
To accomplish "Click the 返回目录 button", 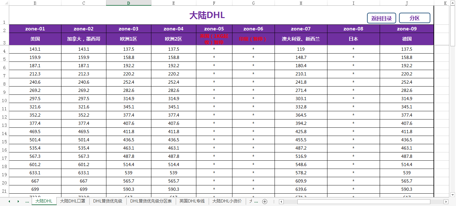I will [381, 18].
